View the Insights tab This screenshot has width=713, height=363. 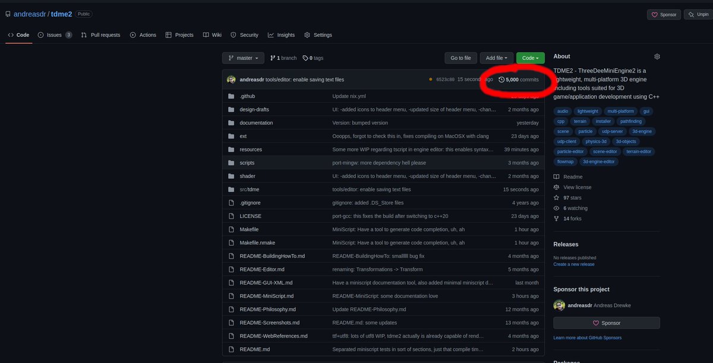281,35
